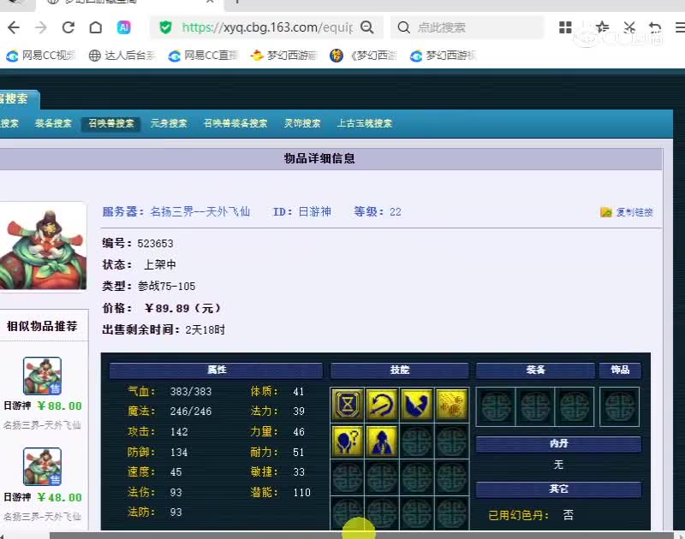The height and width of the screenshot is (539, 685).
Task: Open the AI assistant icon in toolbar
Action: (x=123, y=27)
